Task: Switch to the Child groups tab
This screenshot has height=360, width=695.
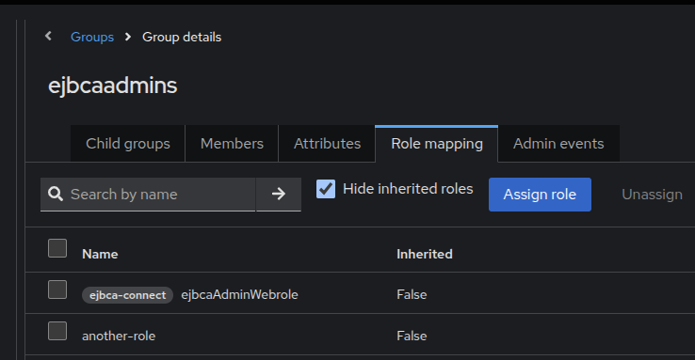Action: [x=128, y=144]
